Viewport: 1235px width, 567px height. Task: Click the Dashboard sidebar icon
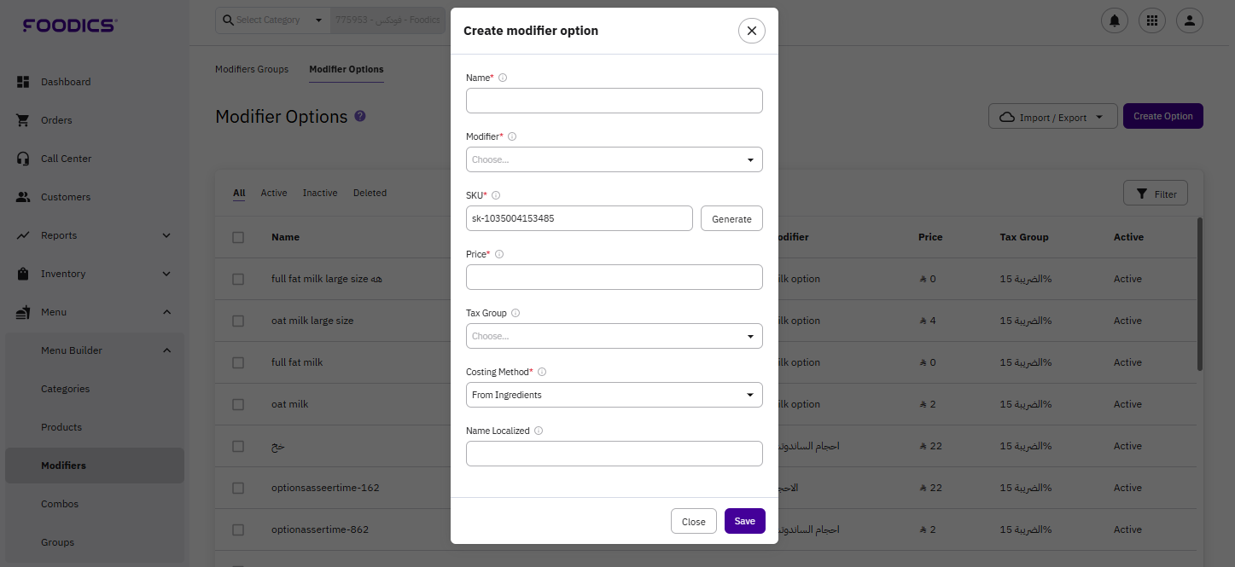(x=24, y=82)
